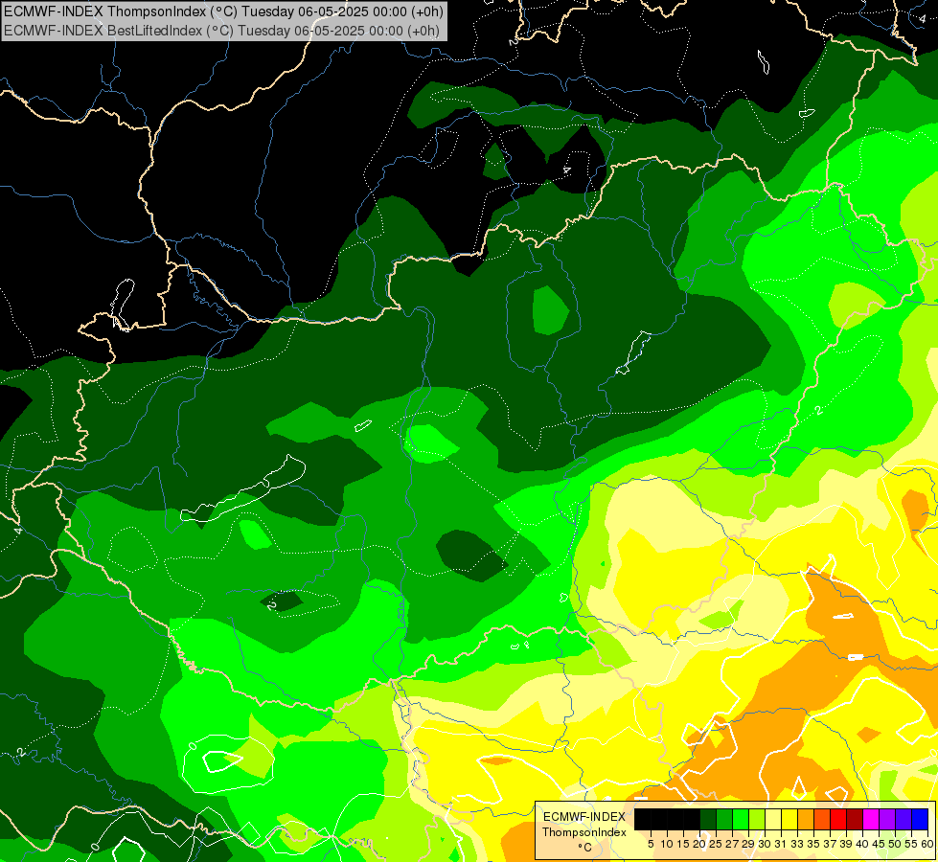Click the legend scale value 40
The image size is (938, 862).
coord(862,844)
